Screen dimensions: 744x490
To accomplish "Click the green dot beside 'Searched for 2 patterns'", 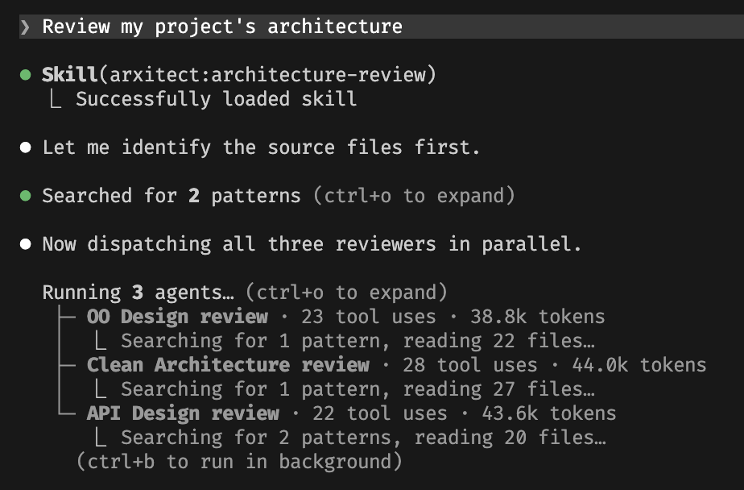I will point(26,196).
